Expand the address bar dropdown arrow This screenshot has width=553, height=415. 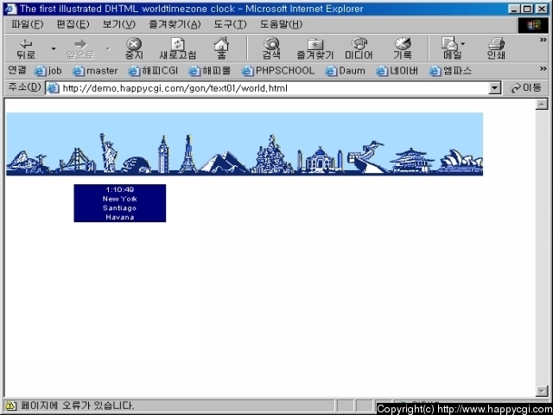pos(495,88)
